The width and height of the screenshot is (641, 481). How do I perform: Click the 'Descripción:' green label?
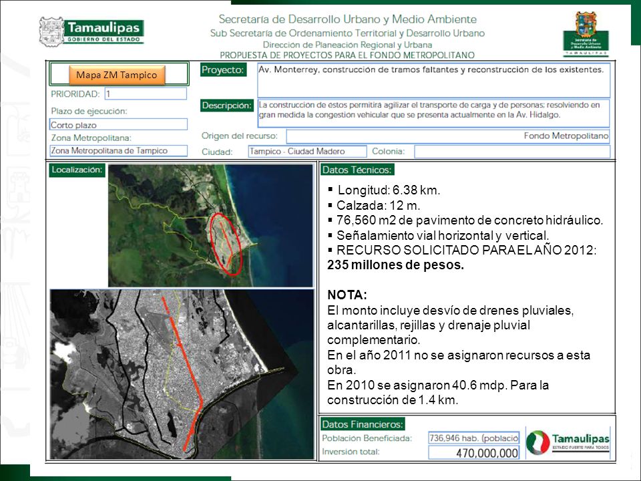tap(227, 106)
